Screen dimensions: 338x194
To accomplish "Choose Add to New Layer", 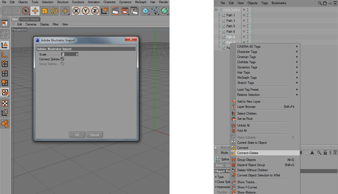I will pos(265,102).
